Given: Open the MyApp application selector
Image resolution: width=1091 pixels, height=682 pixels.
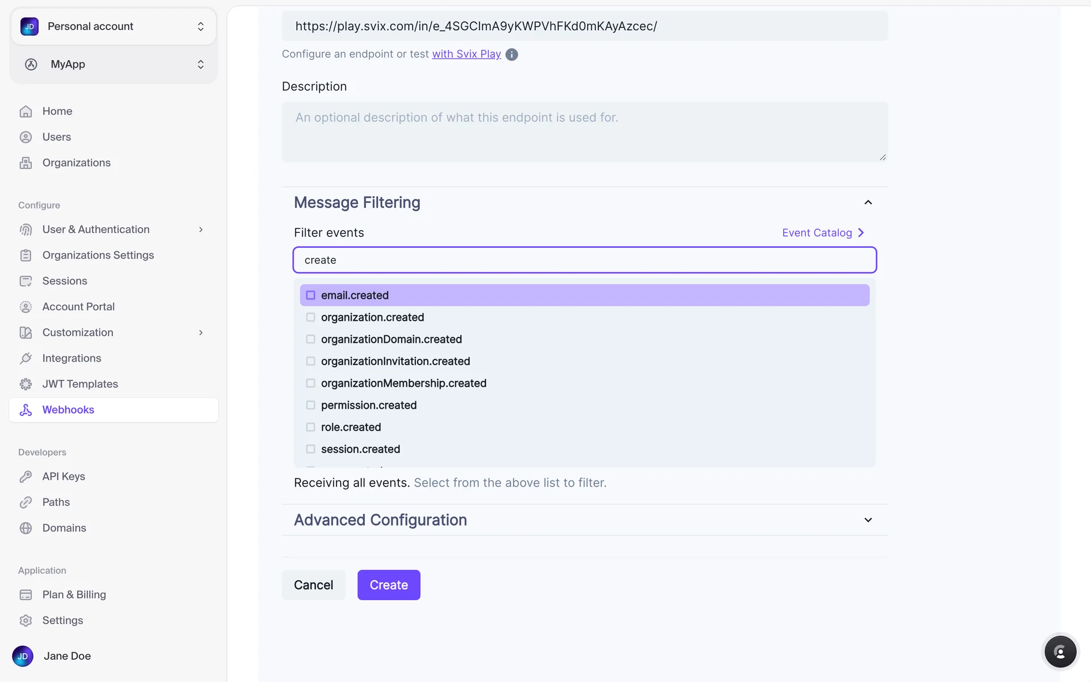Looking at the screenshot, I should [114, 64].
